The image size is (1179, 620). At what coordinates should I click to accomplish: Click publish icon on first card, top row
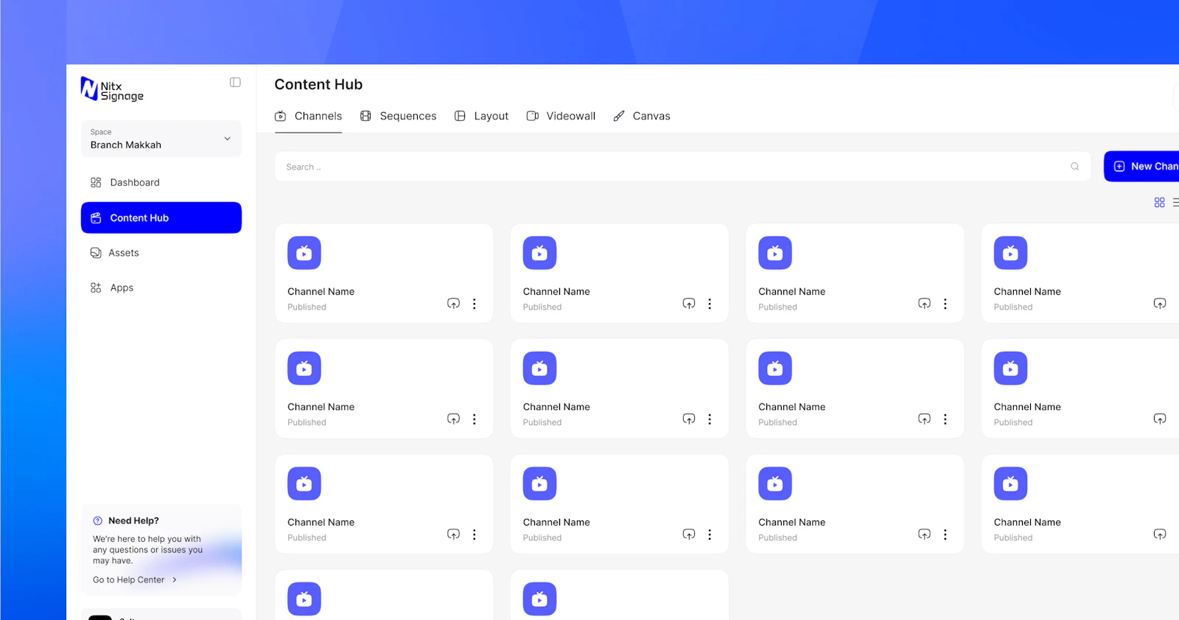point(453,304)
